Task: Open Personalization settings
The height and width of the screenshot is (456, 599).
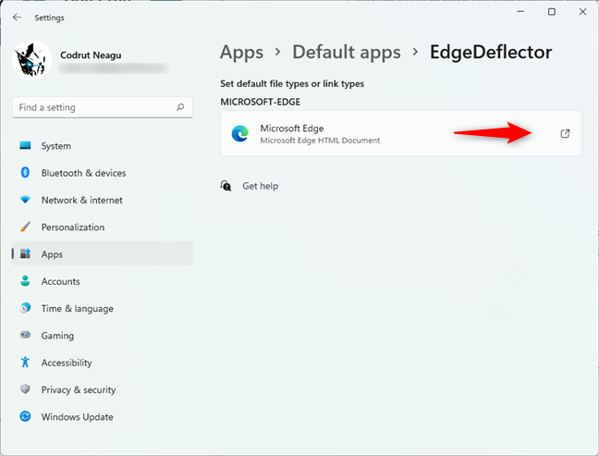Action: (103, 228)
